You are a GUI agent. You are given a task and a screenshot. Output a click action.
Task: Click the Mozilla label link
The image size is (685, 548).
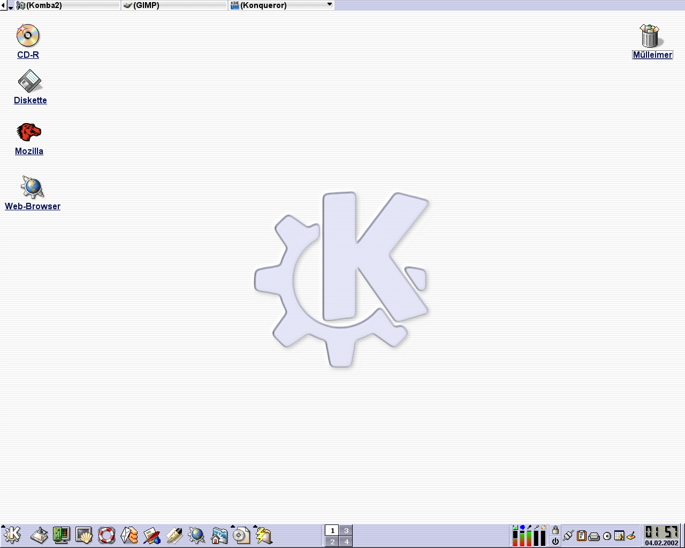[29, 151]
